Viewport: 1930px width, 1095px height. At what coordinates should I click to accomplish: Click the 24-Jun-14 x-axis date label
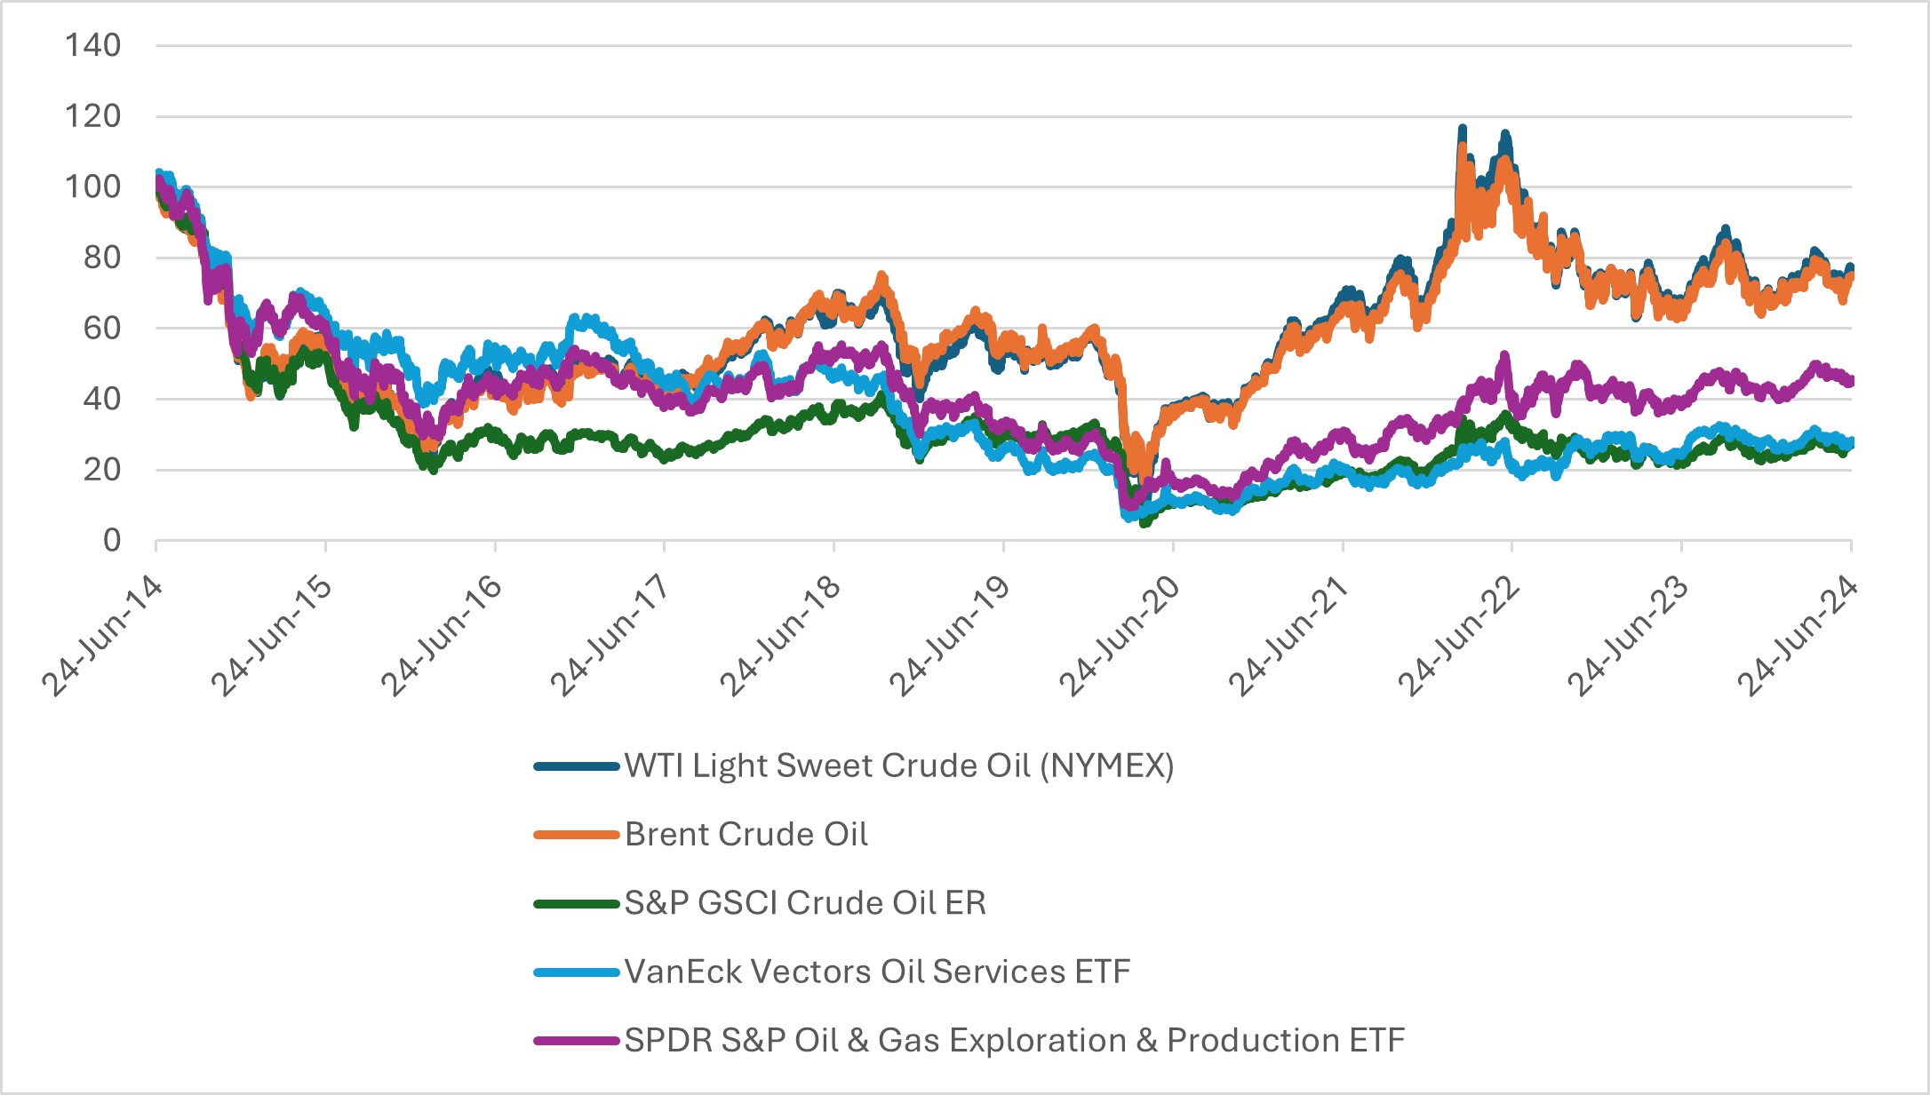pyautogui.click(x=103, y=636)
